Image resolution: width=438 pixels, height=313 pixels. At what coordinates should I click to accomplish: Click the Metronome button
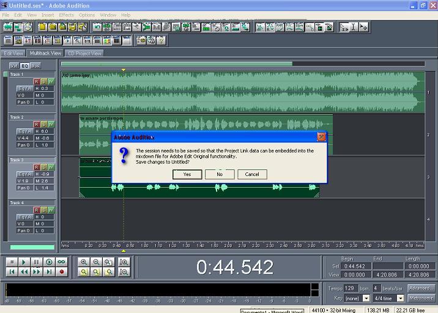tap(421, 298)
